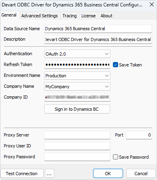157x180 pixels.
Task: Open the Tracing tab
Action: pos(70,16)
